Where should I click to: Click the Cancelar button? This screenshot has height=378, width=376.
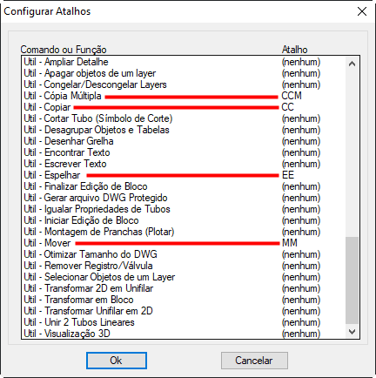254,361
